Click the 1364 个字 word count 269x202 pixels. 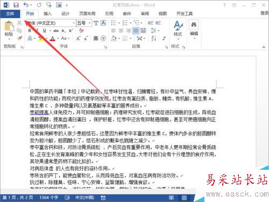tap(49, 198)
